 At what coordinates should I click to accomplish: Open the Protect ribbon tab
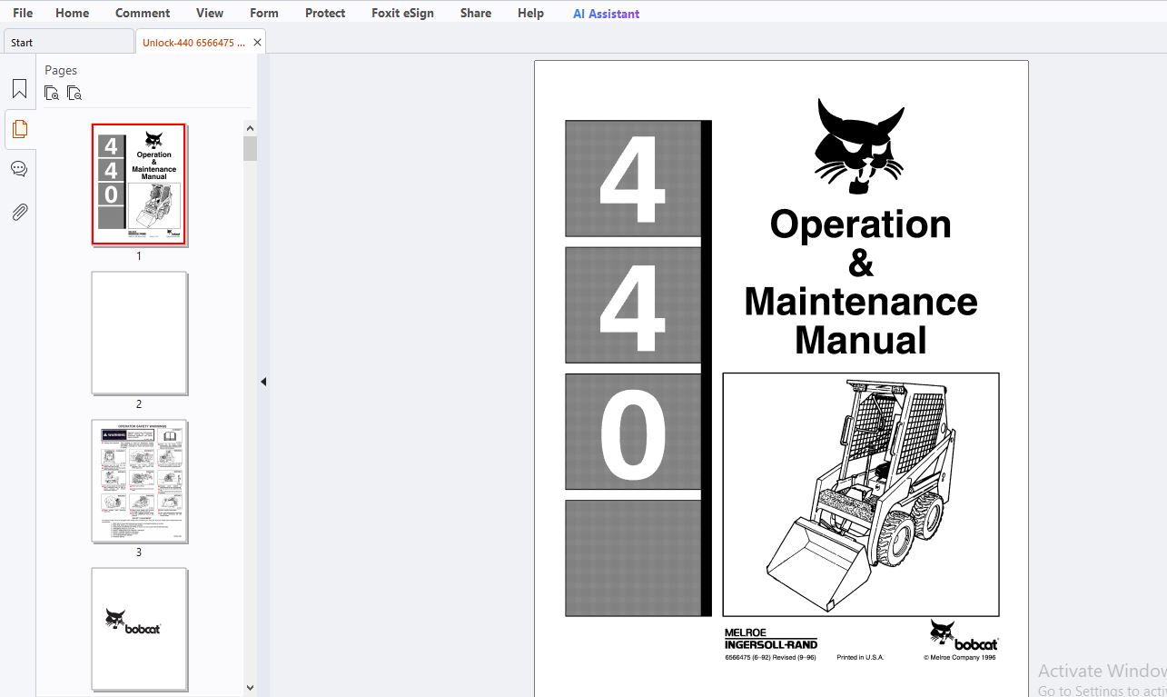point(325,13)
